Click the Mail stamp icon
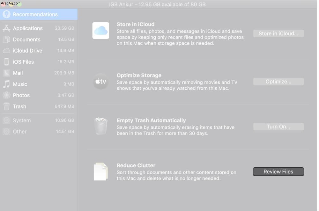The height and width of the screenshot is (211, 319). pyautogui.click(x=6, y=73)
